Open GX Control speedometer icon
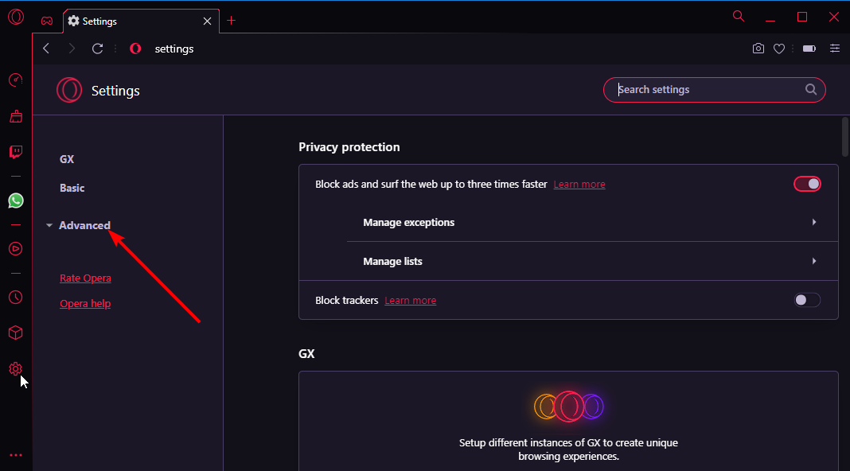850x471 pixels. 16,80
